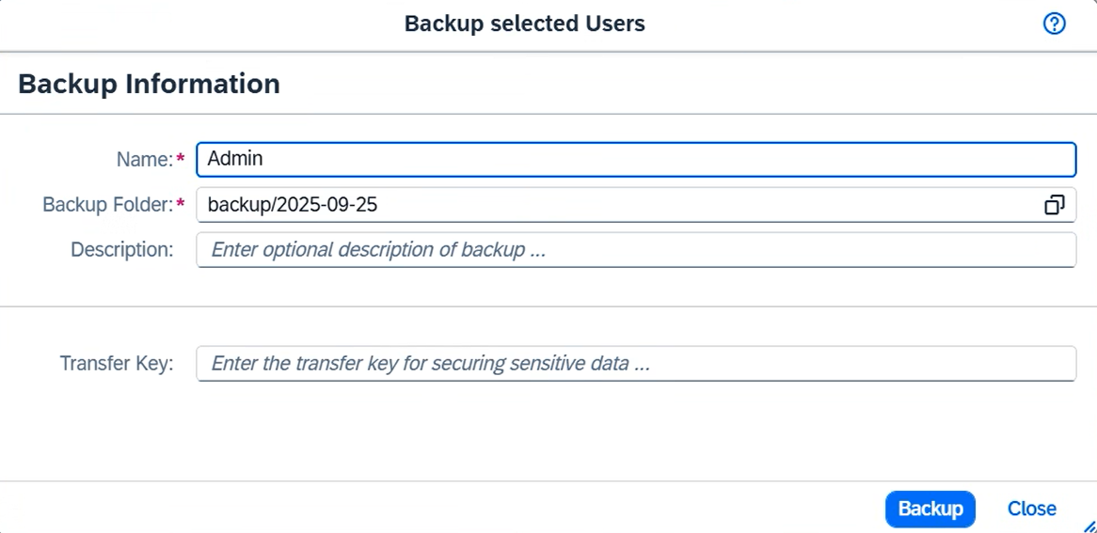Click the required asterisk beside Backup Folder

coord(181,205)
